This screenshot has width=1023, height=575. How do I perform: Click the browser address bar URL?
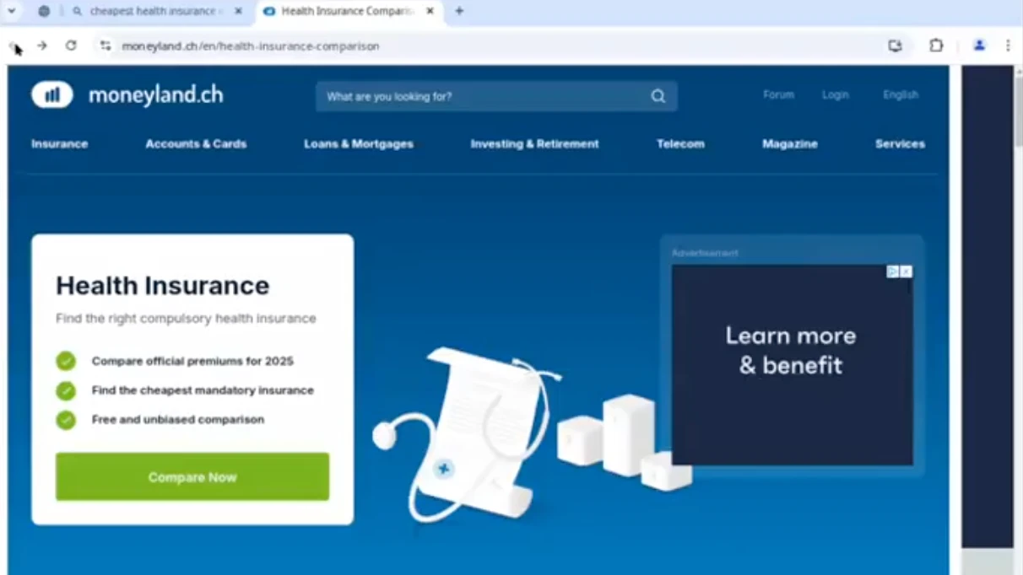[251, 46]
